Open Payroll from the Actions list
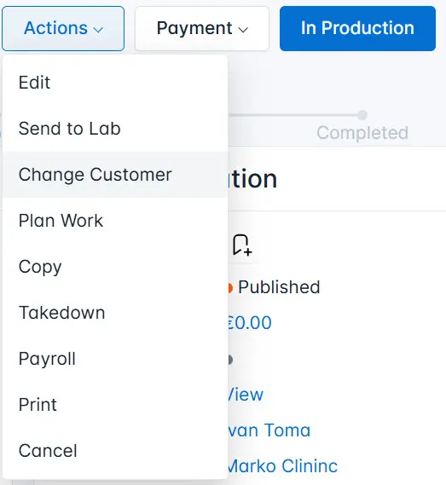The image size is (446, 485). pos(115,359)
